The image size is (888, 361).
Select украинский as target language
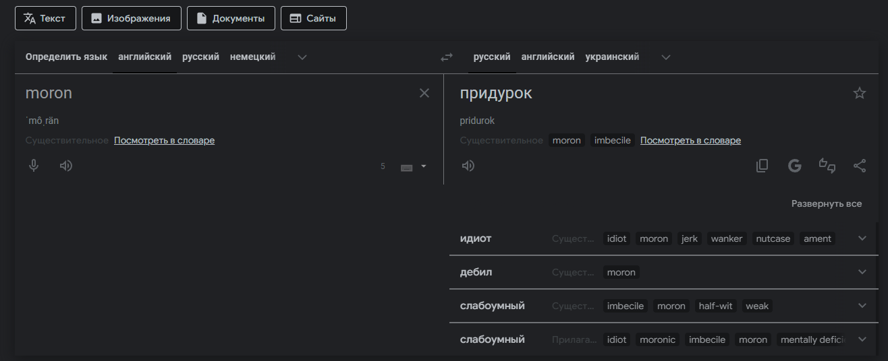pos(612,57)
